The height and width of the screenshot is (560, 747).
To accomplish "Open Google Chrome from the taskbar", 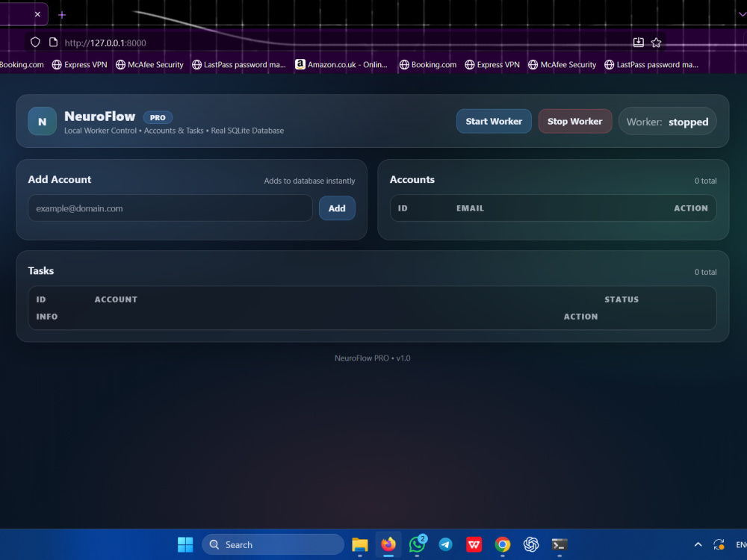I will pos(503,544).
